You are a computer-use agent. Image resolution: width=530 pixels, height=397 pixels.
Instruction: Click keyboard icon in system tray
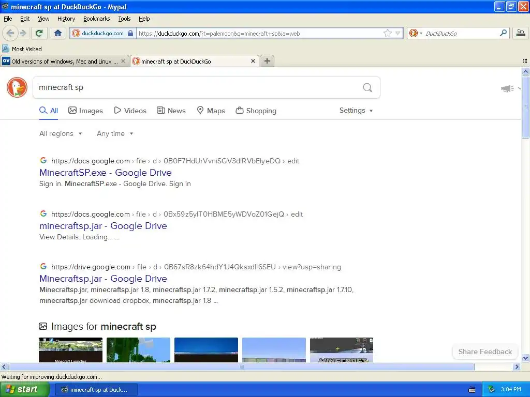[x=472, y=390]
